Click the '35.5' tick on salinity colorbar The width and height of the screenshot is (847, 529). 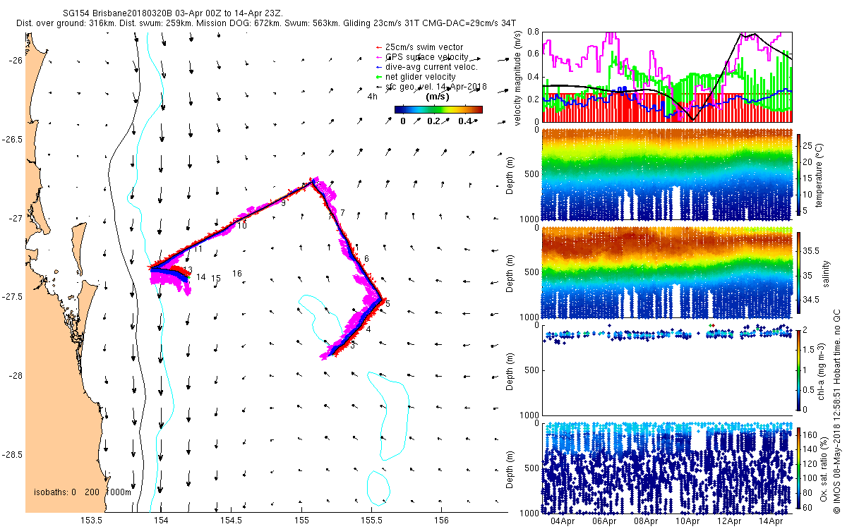point(811,251)
